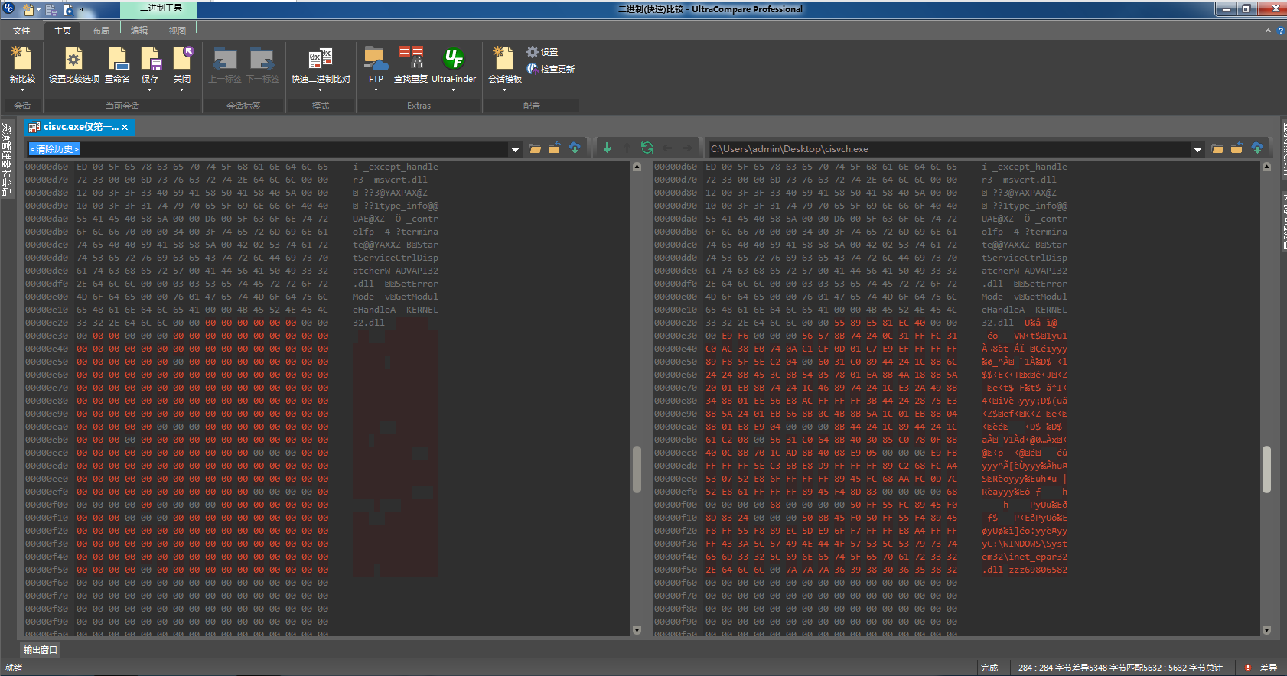This screenshot has height=676, width=1287.
Task: Click the right pane scrollbar thumb
Action: [x=1266, y=470]
